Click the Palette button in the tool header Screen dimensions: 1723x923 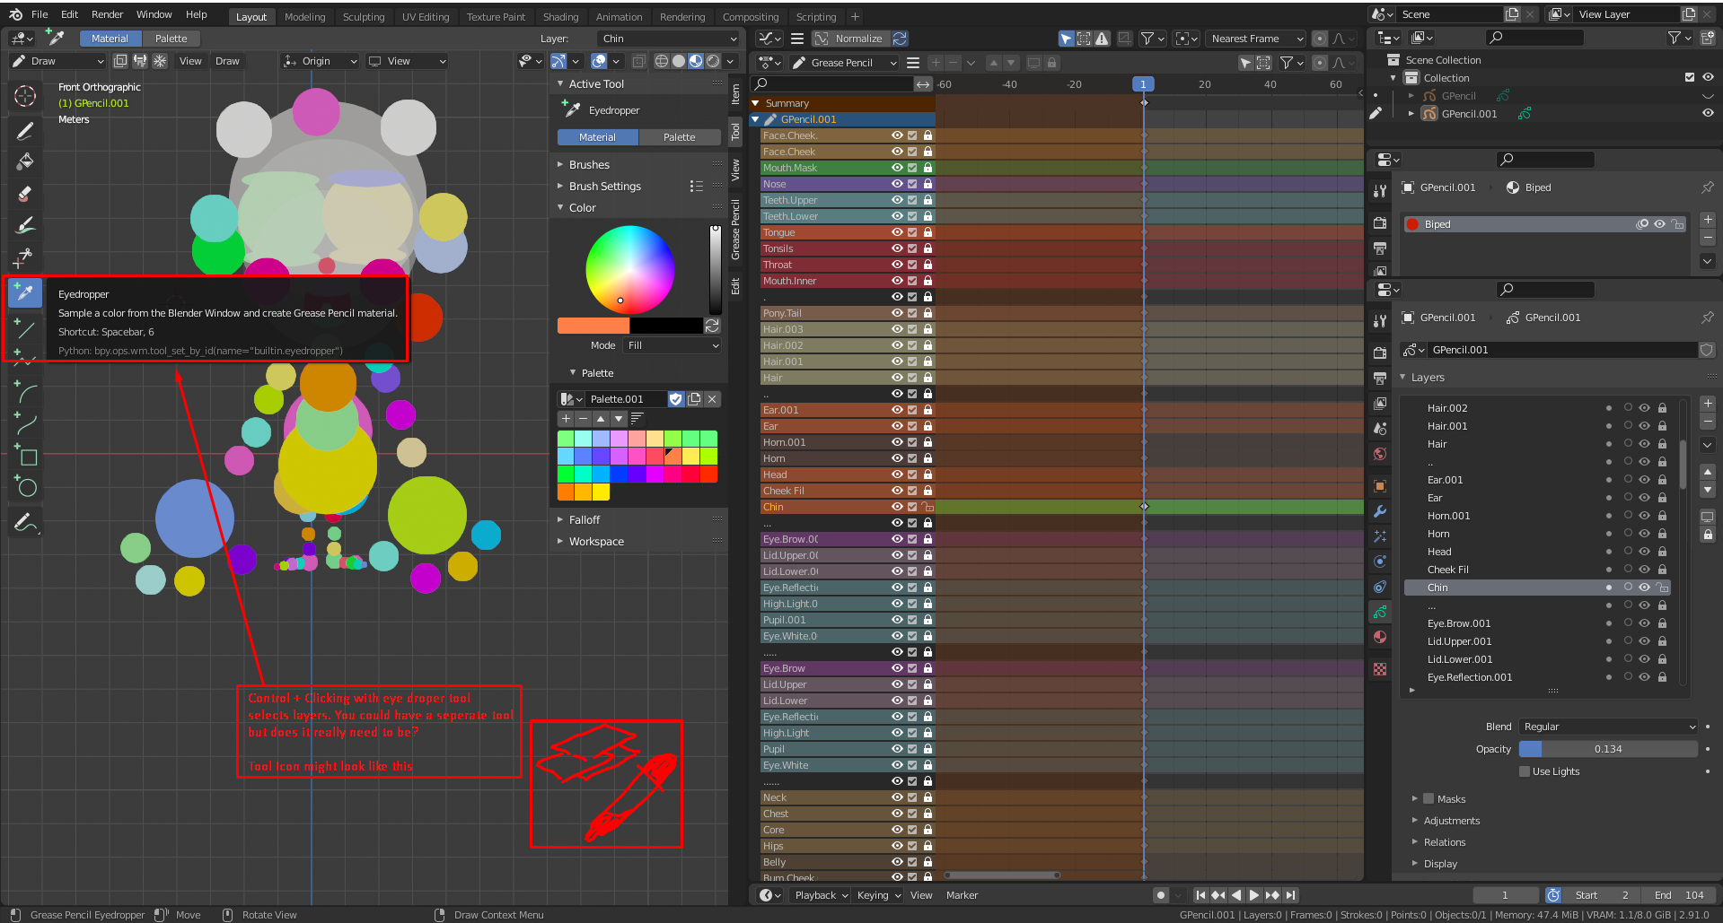[171, 39]
